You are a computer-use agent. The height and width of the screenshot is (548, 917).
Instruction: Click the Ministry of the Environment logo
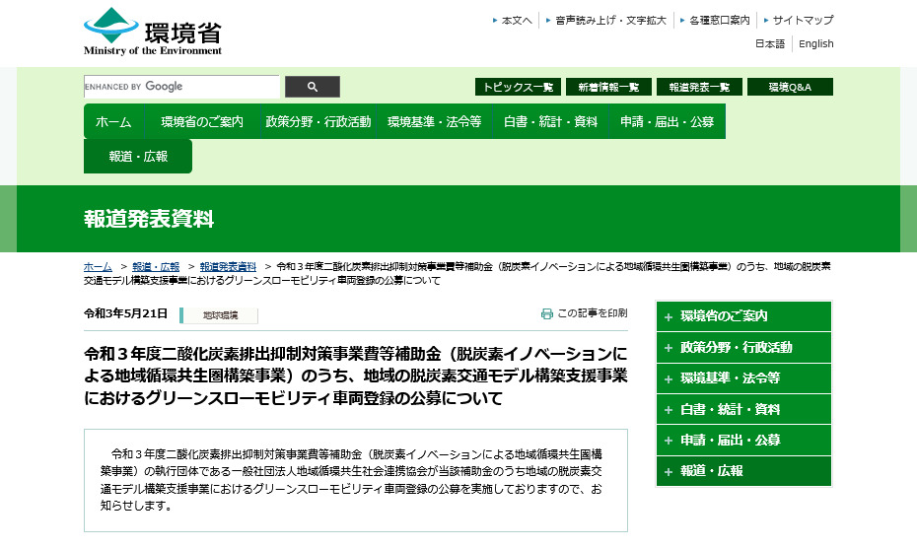click(153, 31)
